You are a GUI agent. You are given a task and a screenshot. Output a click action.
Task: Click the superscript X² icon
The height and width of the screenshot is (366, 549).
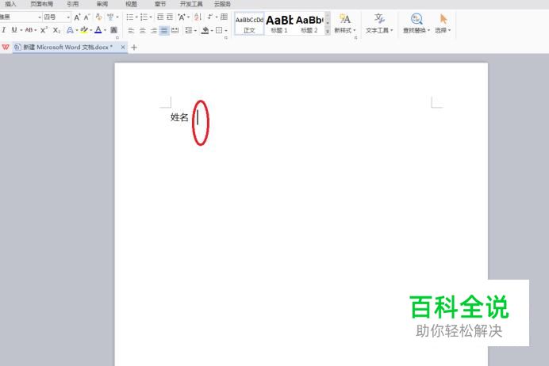(44, 30)
